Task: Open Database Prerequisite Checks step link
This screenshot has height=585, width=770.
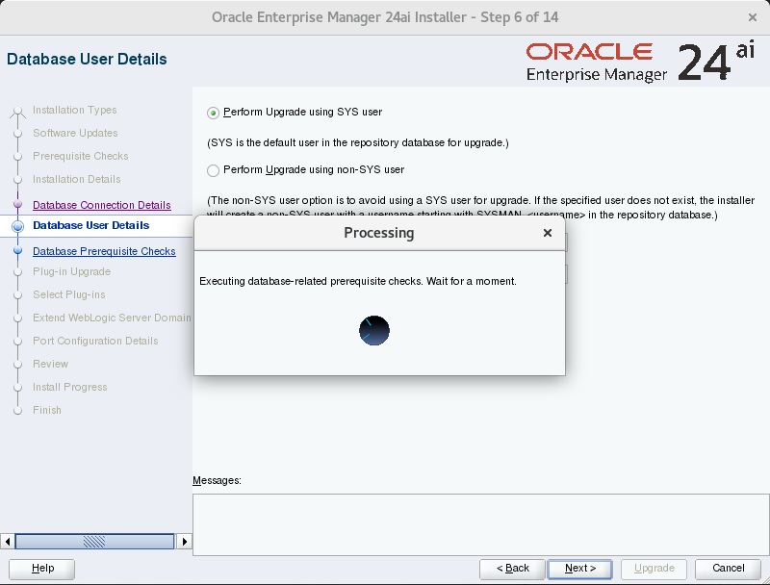Action: [104, 251]
